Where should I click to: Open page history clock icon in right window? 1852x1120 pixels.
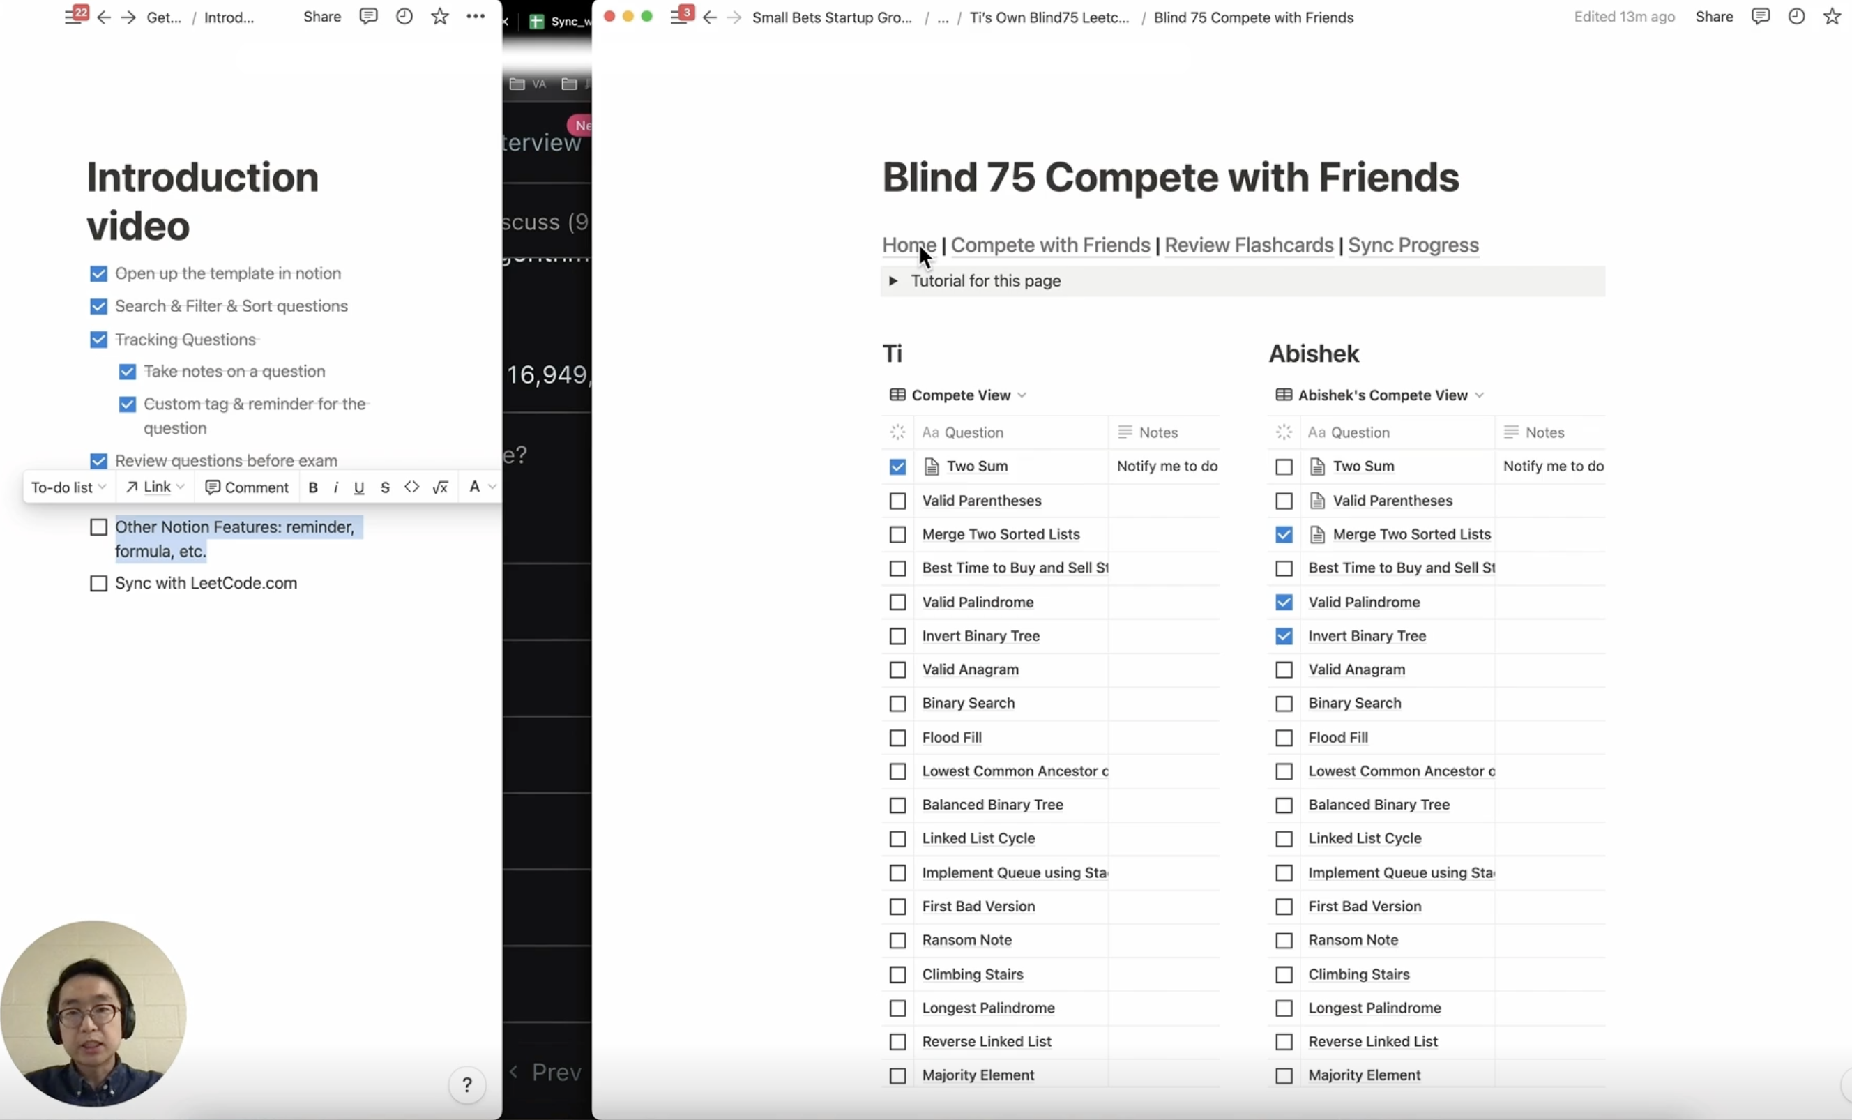pos(1796,17)
